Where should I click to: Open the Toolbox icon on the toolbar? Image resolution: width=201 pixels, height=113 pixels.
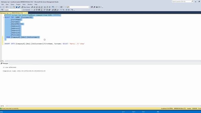tap(97, 7)
